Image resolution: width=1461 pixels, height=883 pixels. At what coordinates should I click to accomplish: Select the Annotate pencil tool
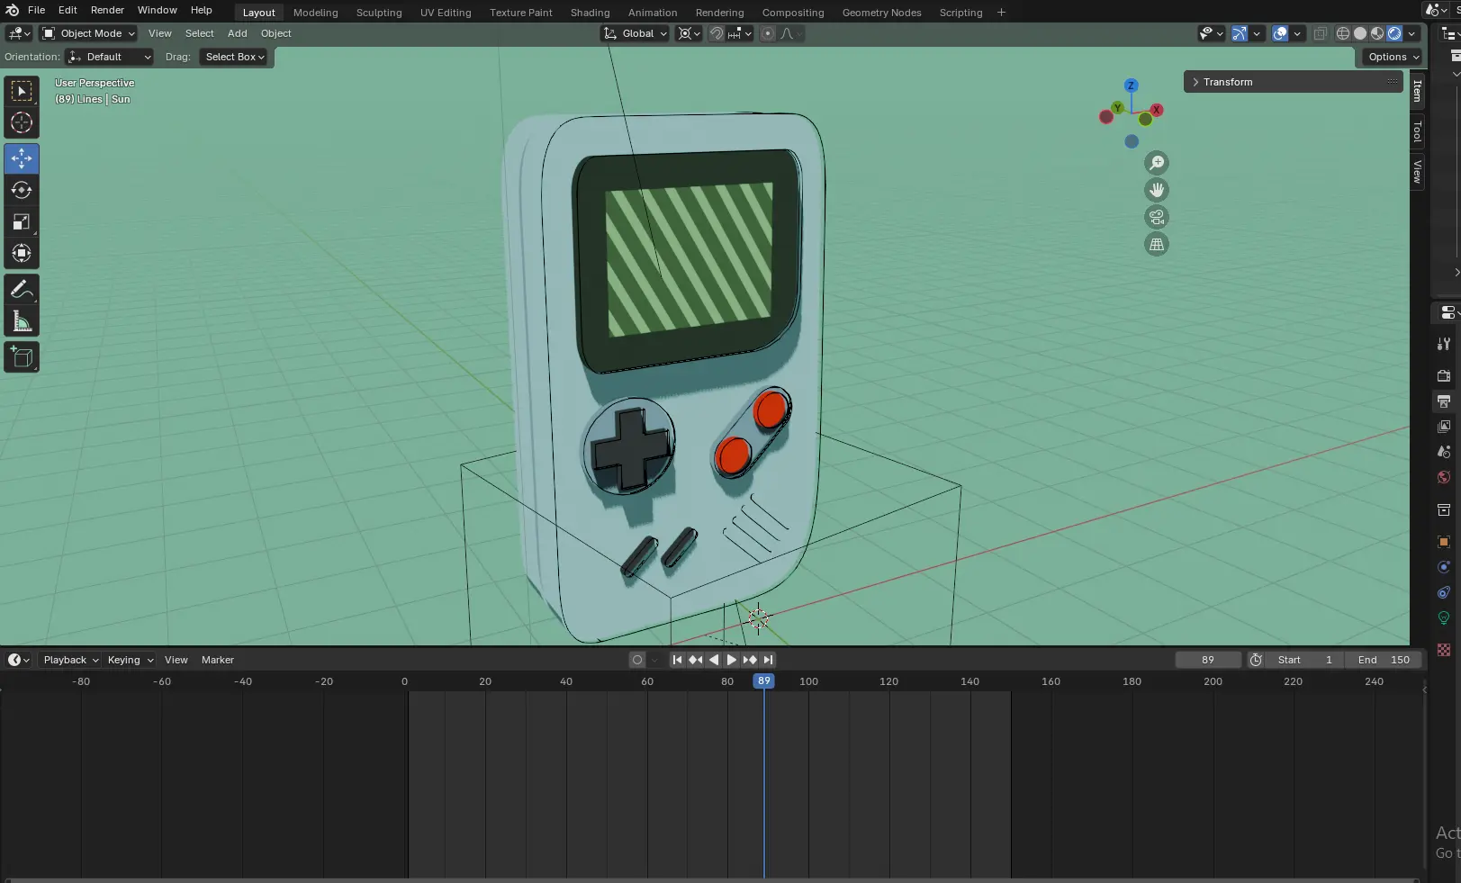click(x=22, y=290)
